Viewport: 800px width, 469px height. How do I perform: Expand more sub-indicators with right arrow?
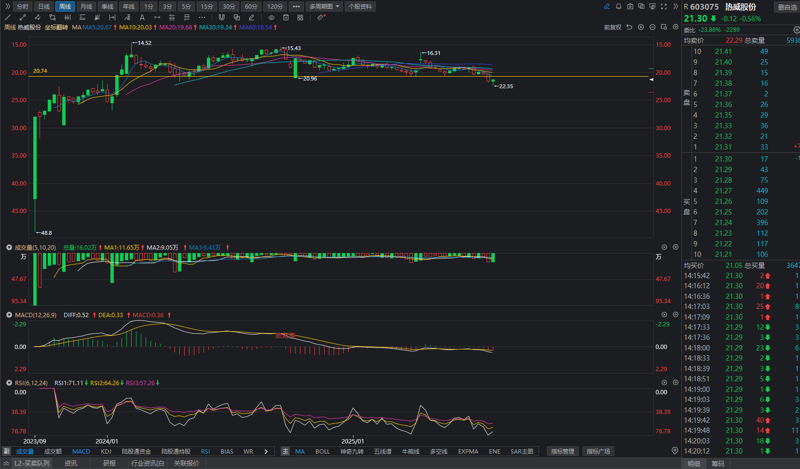(x=266, y=452)
